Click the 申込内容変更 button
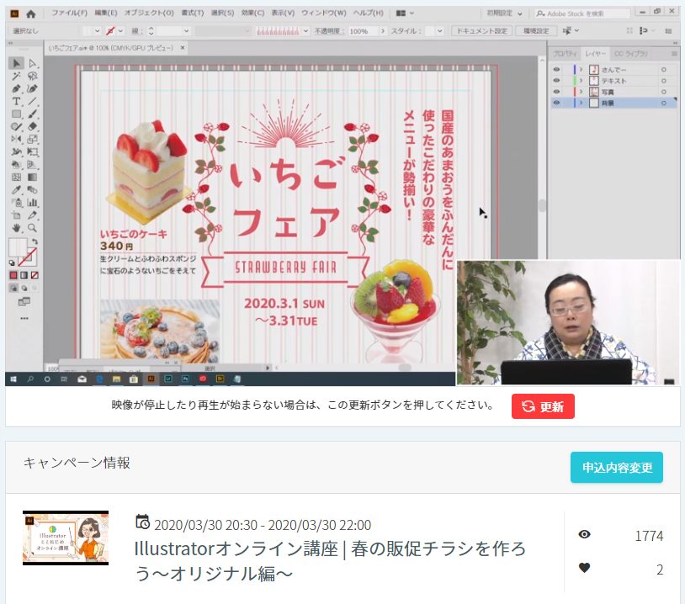Image resolution: width=685 pixels, height=604 pixels. point(617,468)
